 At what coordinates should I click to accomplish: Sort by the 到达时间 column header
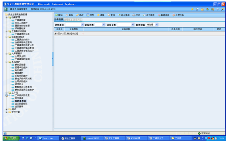click(x=197, y=29)
